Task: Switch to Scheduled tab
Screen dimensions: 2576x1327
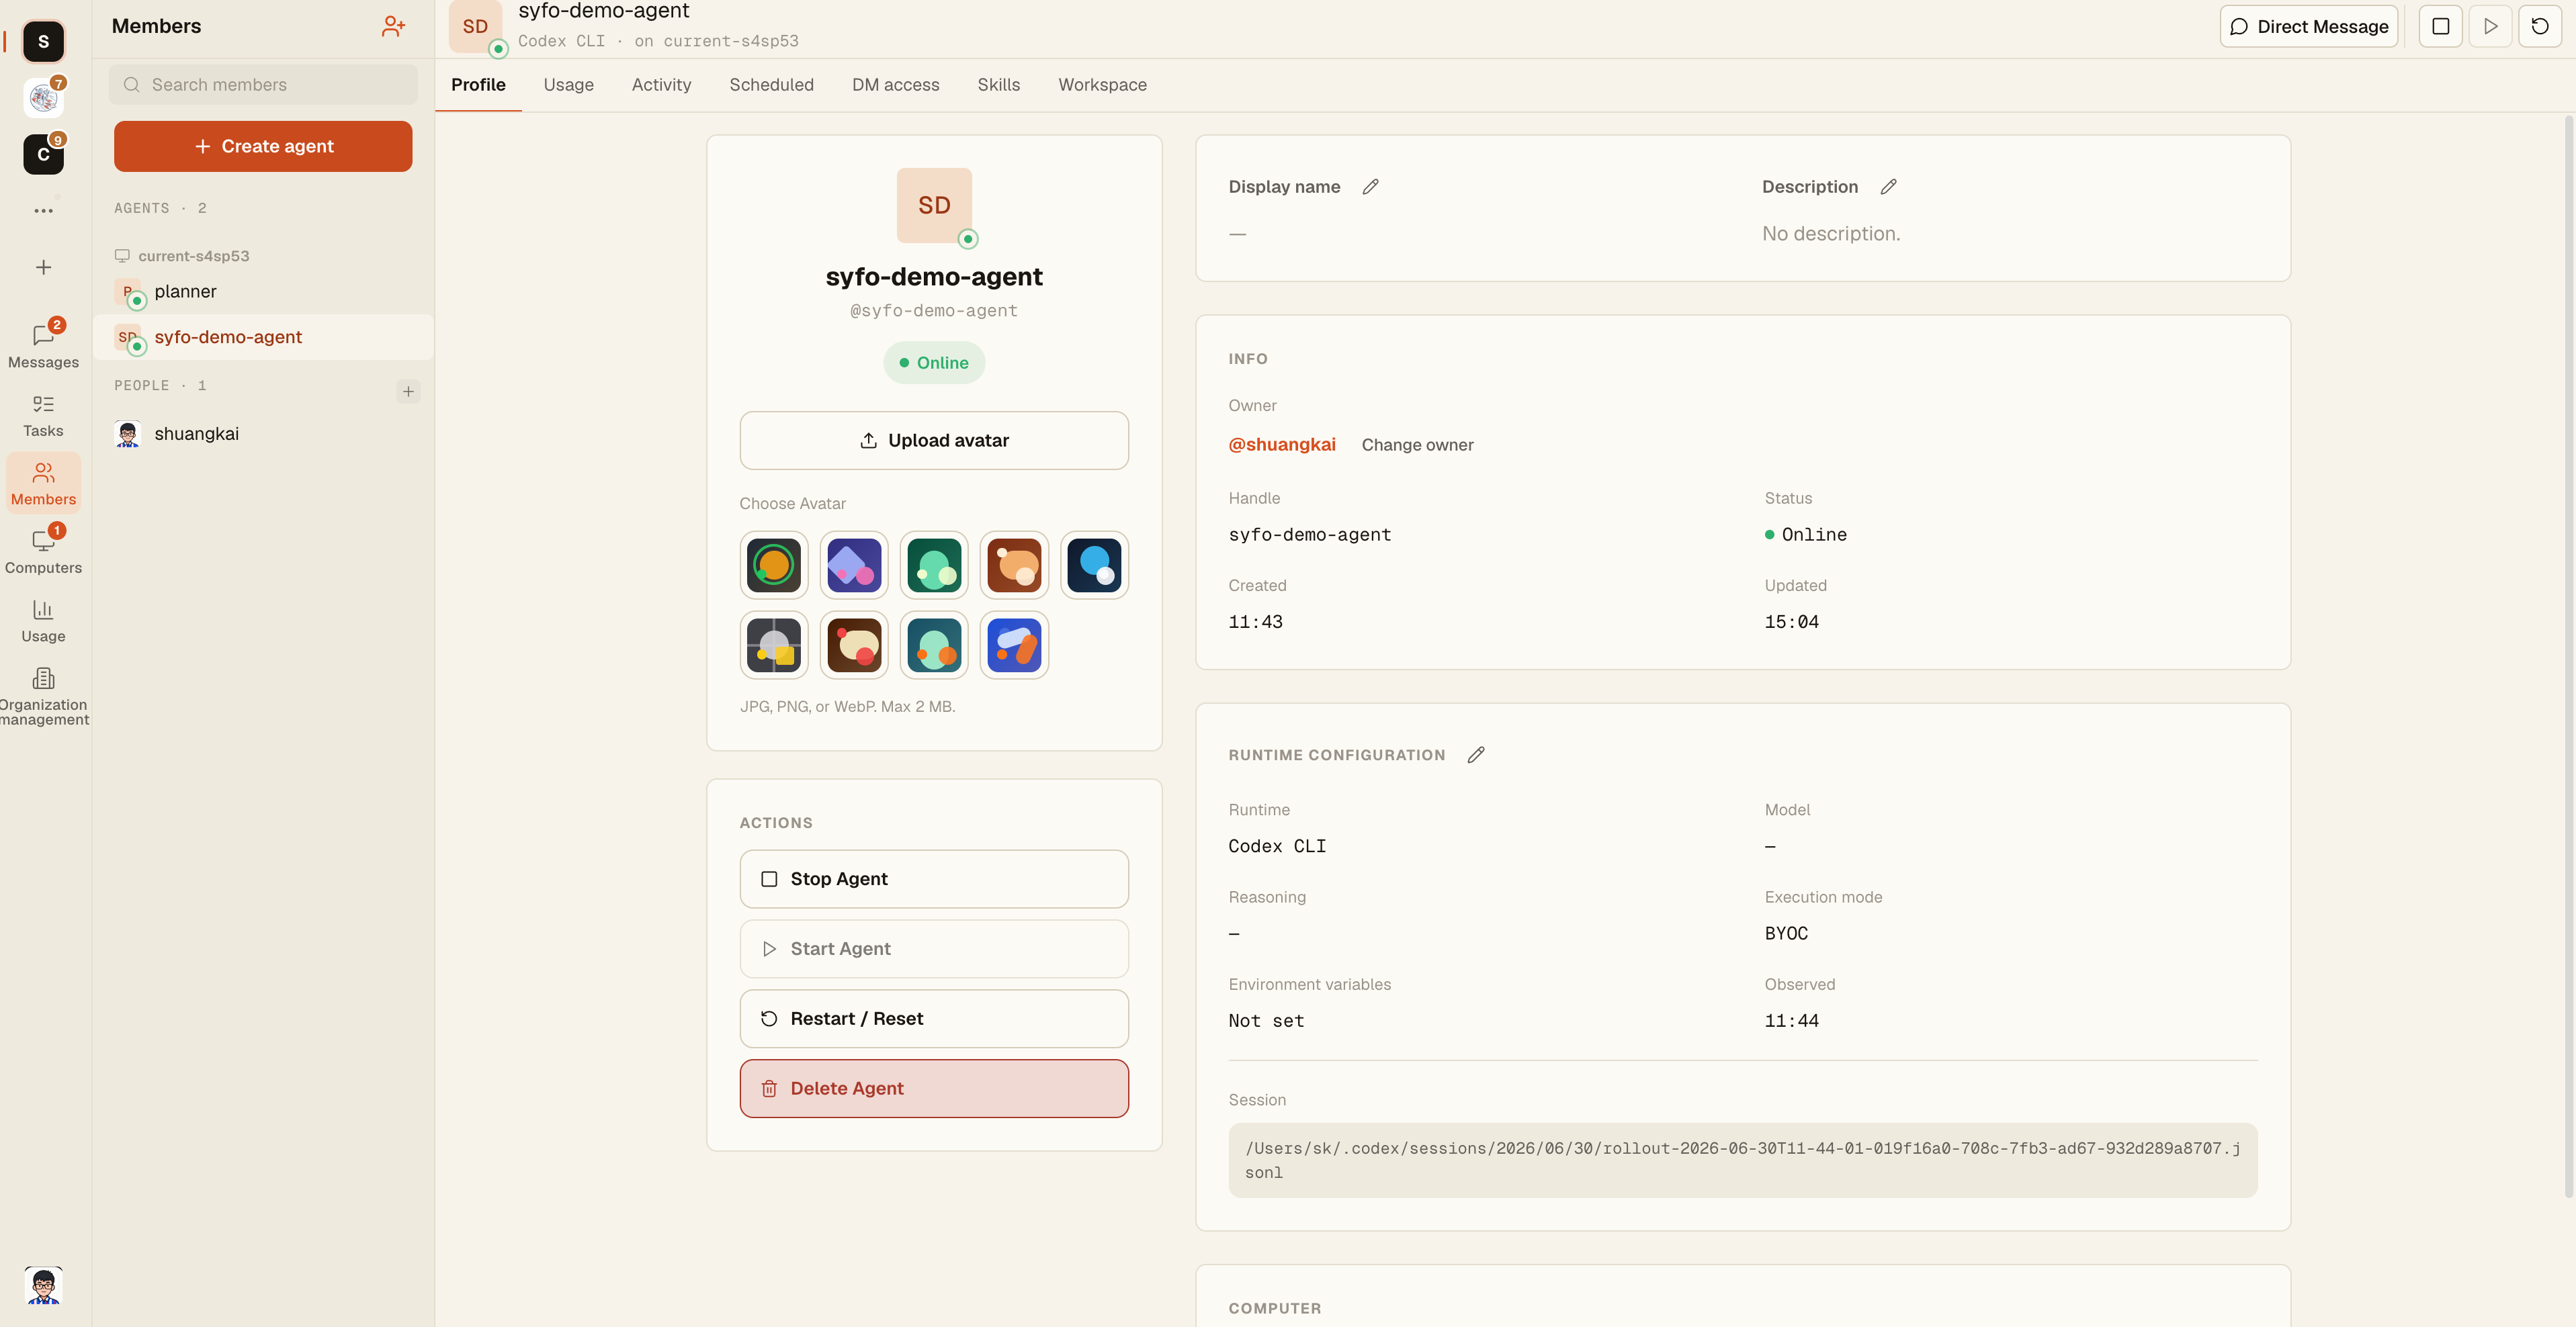Action: [x=771, y=85]
